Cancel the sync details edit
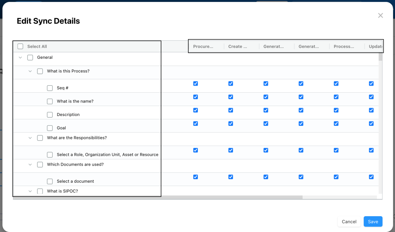 click(349, 222)
